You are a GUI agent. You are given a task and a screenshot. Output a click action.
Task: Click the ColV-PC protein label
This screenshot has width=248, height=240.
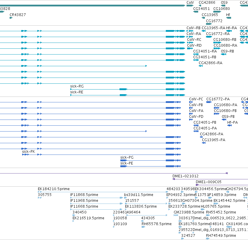196,99
